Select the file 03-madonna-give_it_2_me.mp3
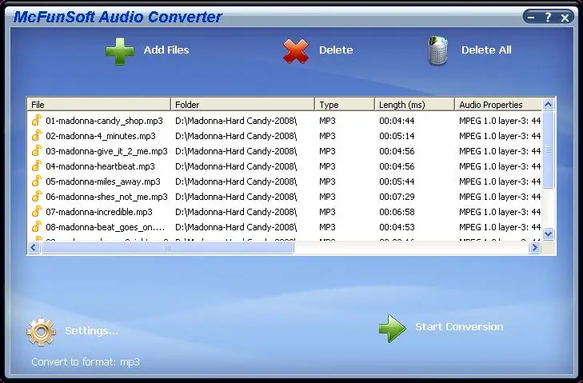Screen dimensions: 583x383 click(x=106, y=151)
